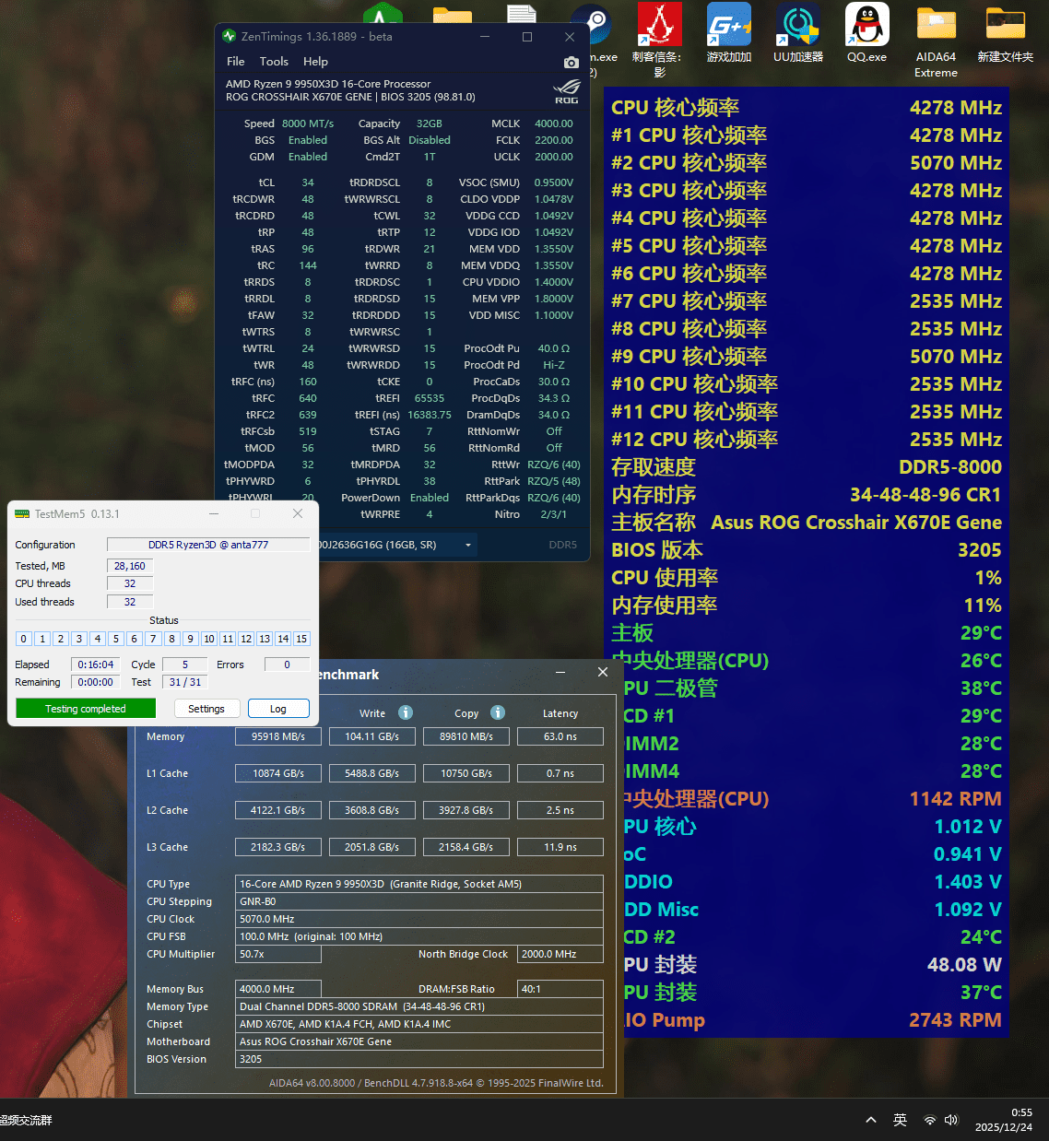
Task: Click the 内存时序 34-48-48-96 CR1 row
Action: click(x=807, y=495)
